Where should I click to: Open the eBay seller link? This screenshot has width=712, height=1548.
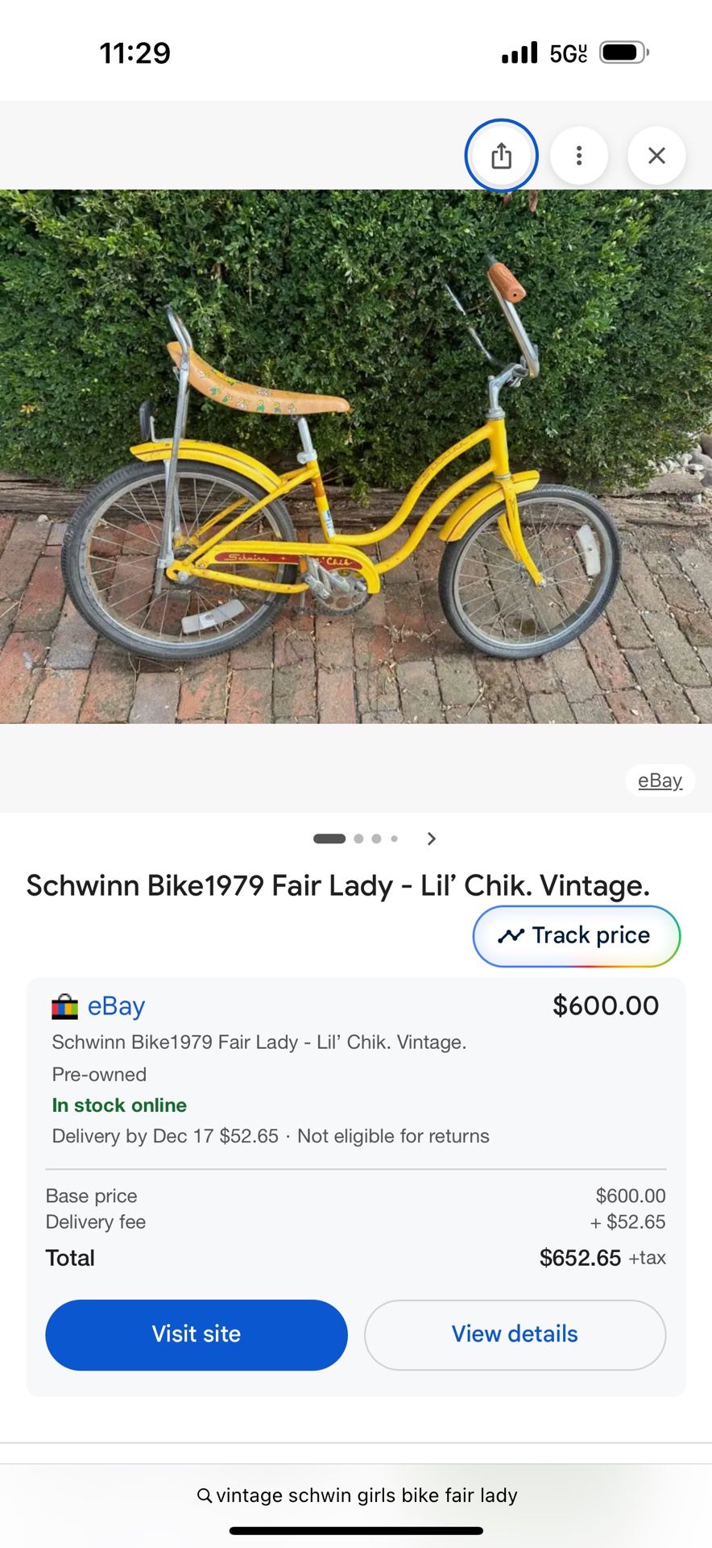(x=116, y=1006)
